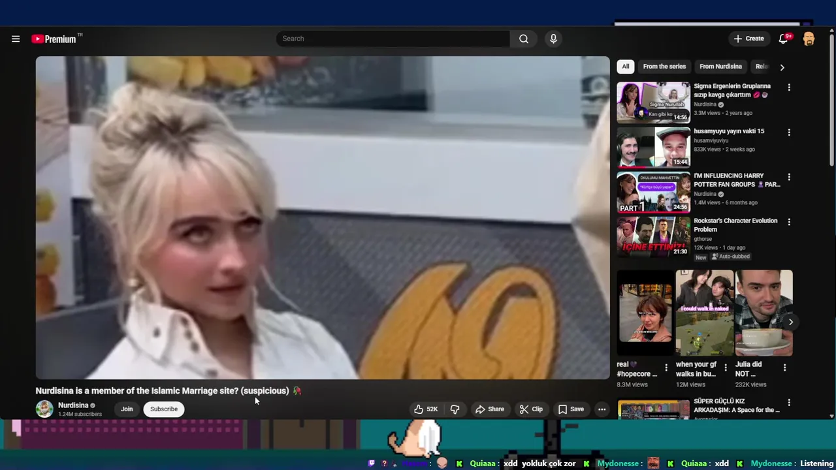Select the All filter chip
The width and height of the screenshot is (836, 470).
click(x=626, y=67)
